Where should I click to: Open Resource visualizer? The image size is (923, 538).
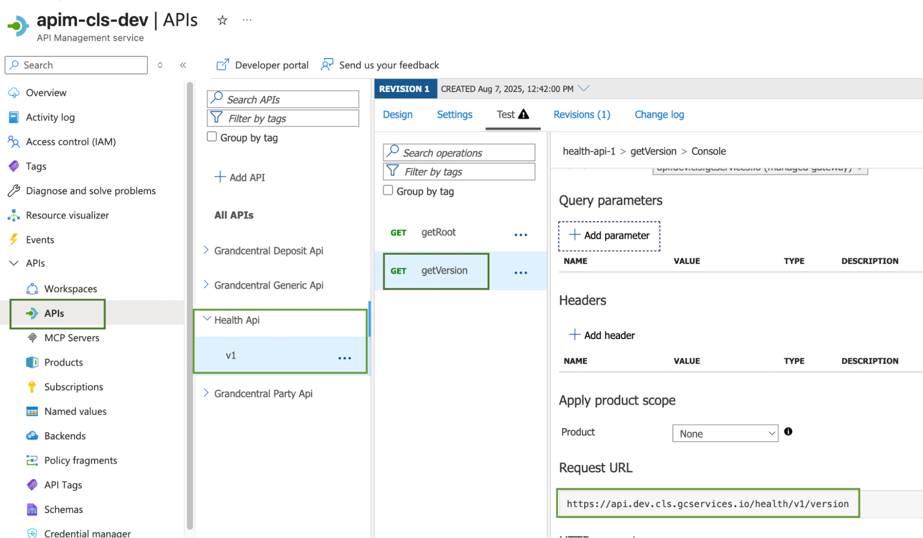click(67, 215)
